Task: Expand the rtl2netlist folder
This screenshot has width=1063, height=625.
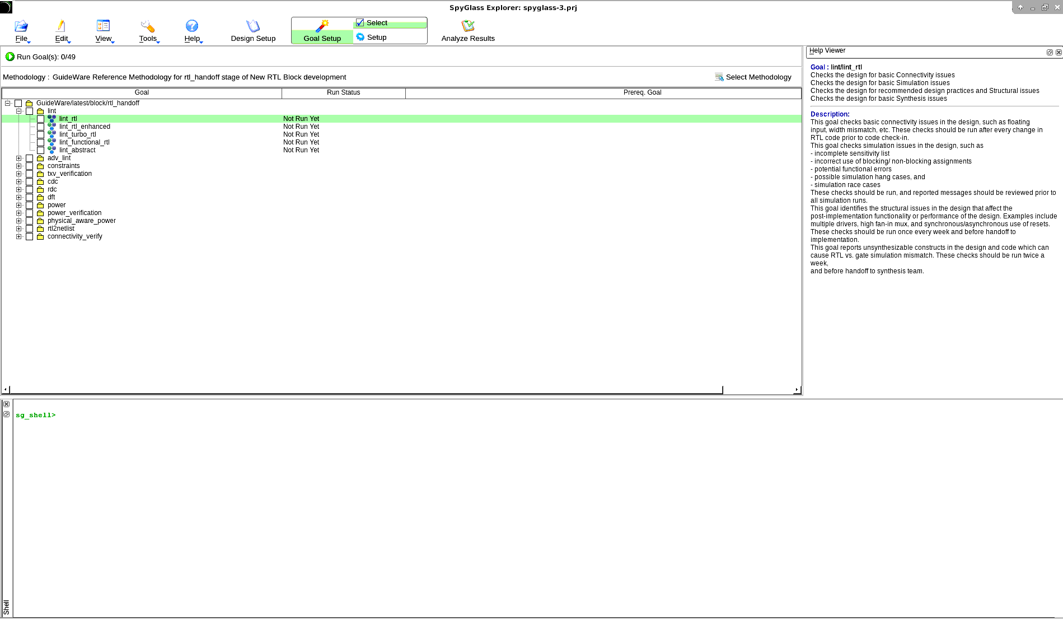Action: tap(19, 228)
